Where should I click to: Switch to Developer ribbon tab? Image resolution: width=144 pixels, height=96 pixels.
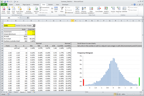65,5
